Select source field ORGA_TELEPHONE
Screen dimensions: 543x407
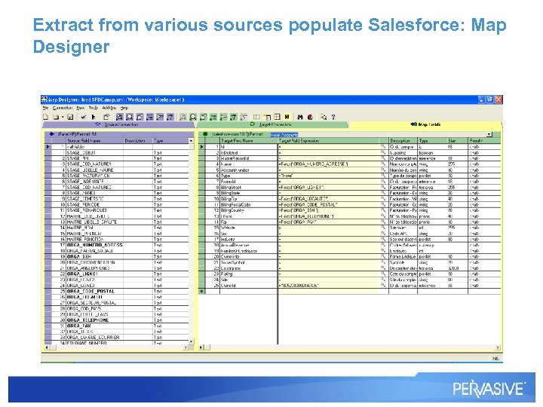(94, 320)
